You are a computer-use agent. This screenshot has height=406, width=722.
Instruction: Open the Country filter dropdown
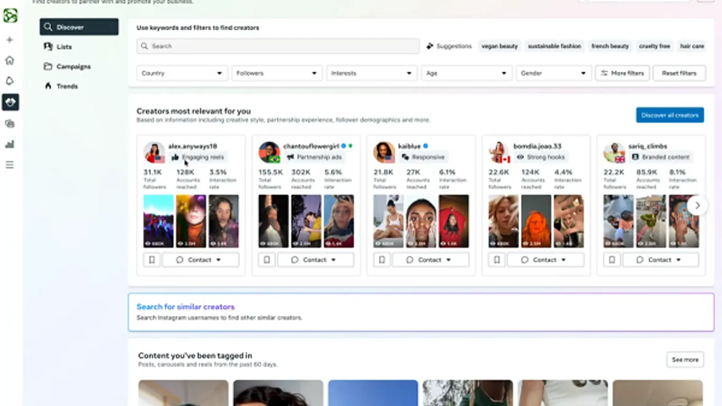(182, 73)
